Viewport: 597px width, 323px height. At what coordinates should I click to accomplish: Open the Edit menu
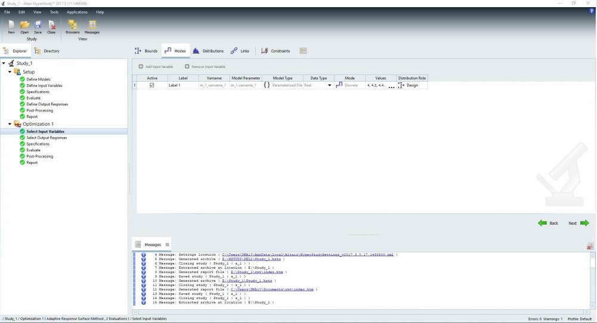(x=21, y=12)
